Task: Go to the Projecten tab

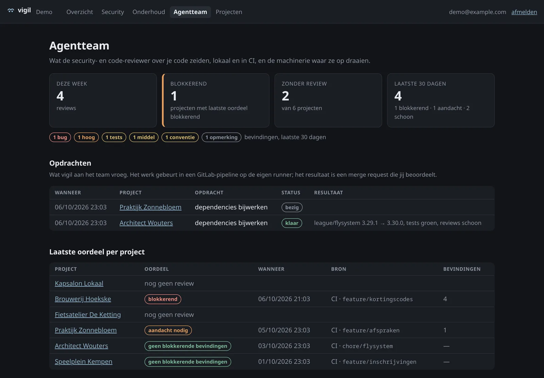Action: [x=229, y=12]
